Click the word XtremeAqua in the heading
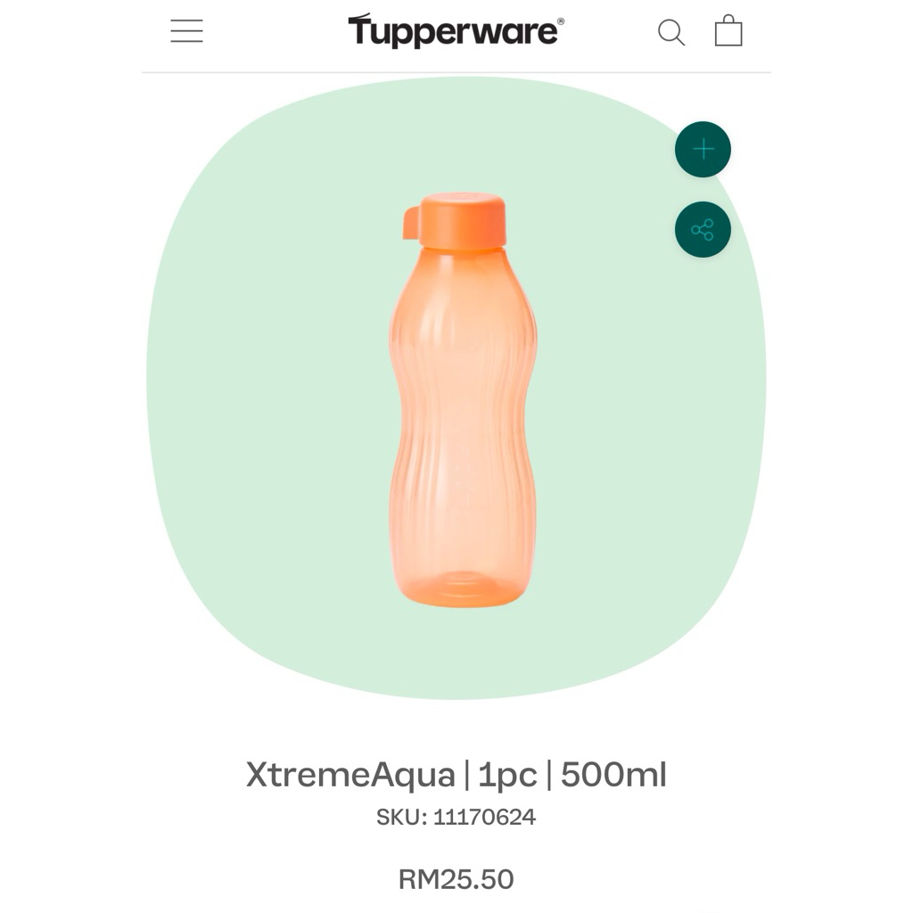This screenshot has width=913, height=913. 350,775
